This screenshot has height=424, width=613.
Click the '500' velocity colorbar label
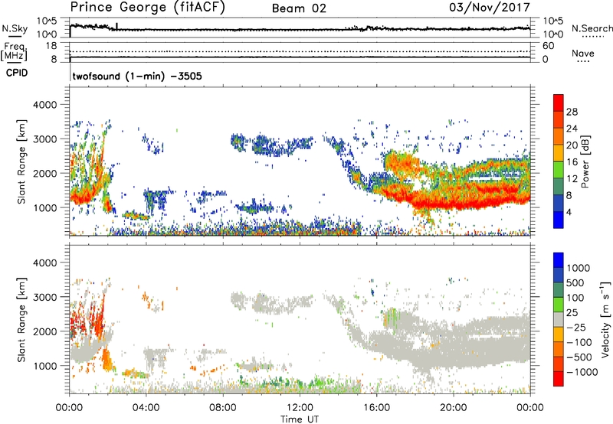click(575, 283)
